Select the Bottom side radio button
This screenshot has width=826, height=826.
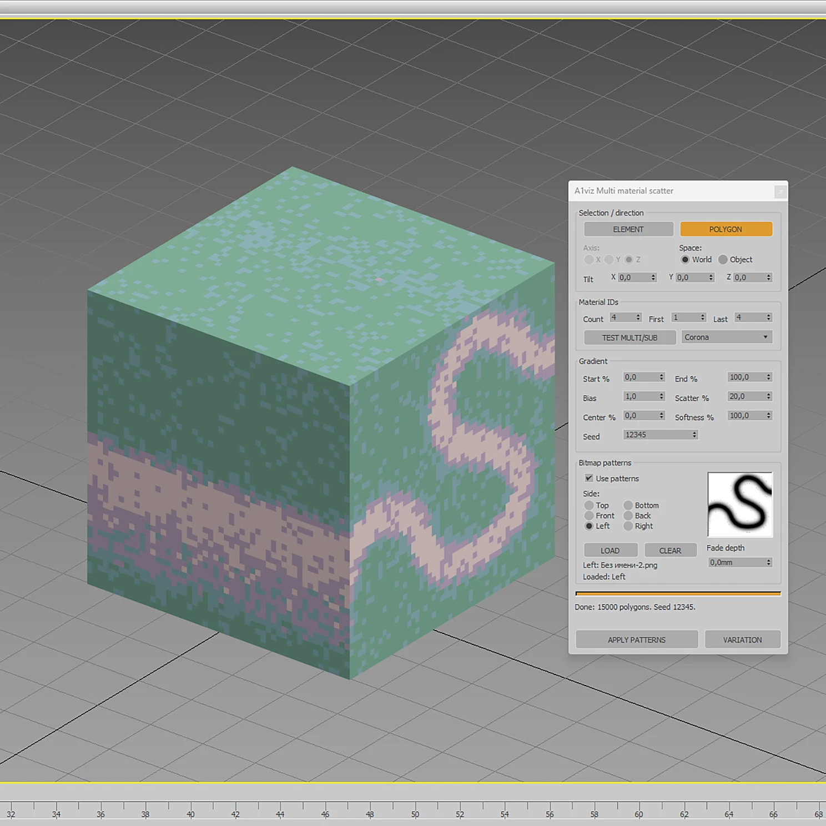[628, 505]
